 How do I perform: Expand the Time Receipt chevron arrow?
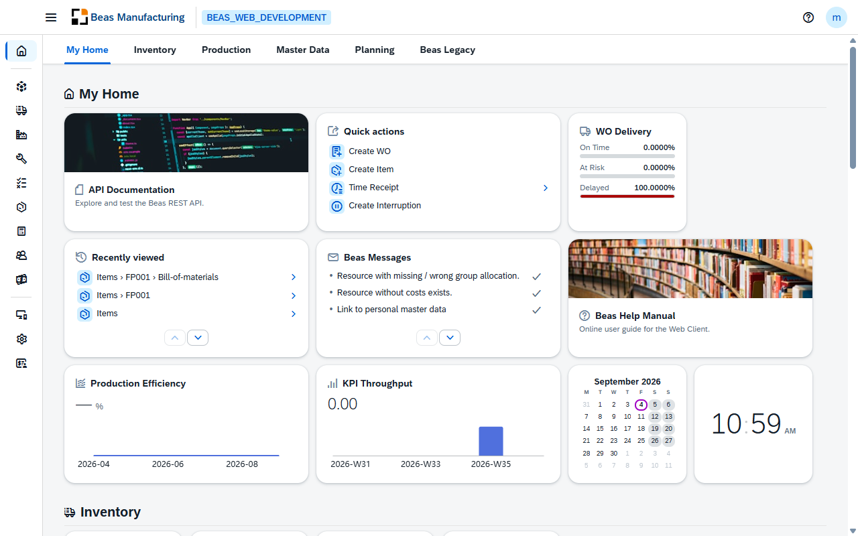tap(546, 188)
